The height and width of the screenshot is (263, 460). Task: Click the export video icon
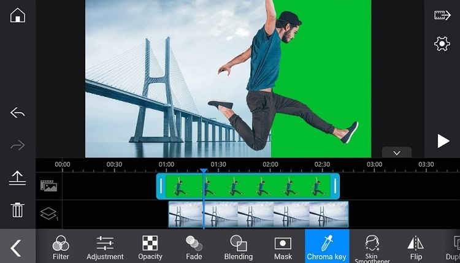click(x=442, y=15)
